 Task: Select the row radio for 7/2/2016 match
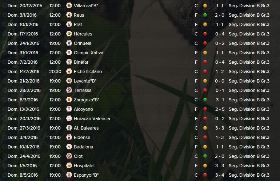[x=4, y=62]
